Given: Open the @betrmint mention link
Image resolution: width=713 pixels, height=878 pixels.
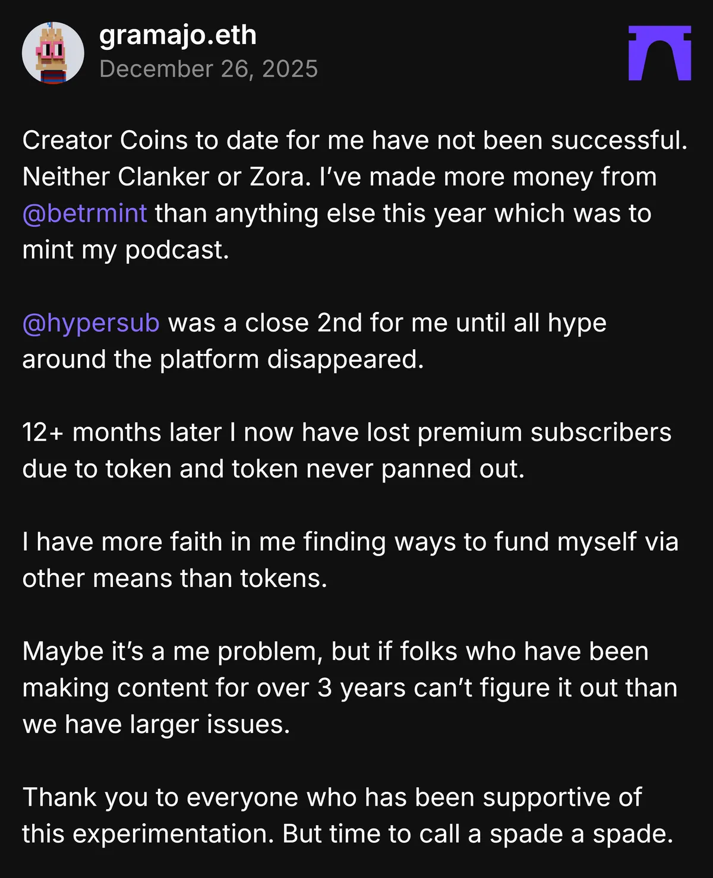Looking at the screenshot, I should (84, 213).
